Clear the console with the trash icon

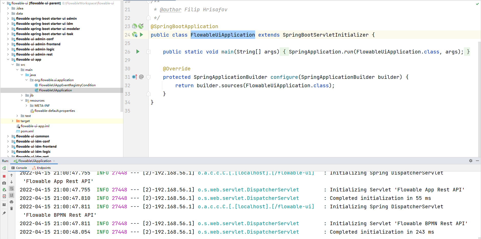(x=12, y=209)
